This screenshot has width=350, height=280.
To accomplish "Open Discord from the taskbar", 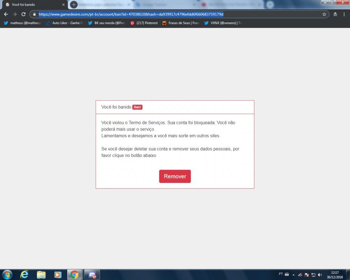I will (x=92, y=274).
